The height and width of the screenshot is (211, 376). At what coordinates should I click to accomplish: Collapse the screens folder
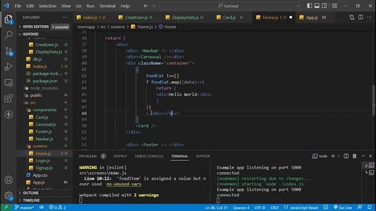click(40, 146)
